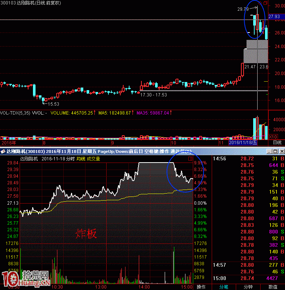Click the red diamond icon atop daily chart
This screenshot has height=290, width=285.
(x=260, y=3)
